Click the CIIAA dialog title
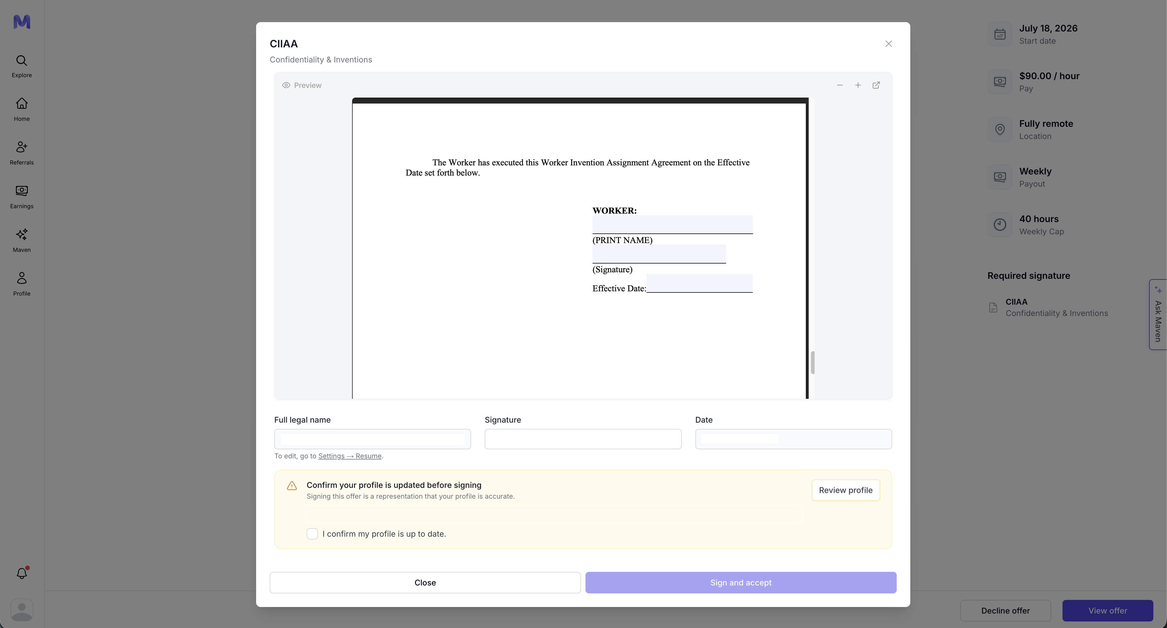 [x=284, y=44]
